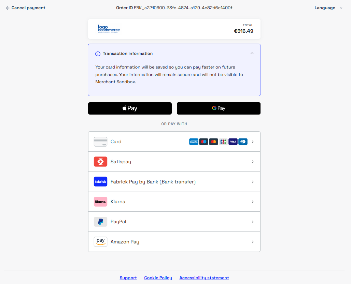Click the Visa card badge

[233, 142]
